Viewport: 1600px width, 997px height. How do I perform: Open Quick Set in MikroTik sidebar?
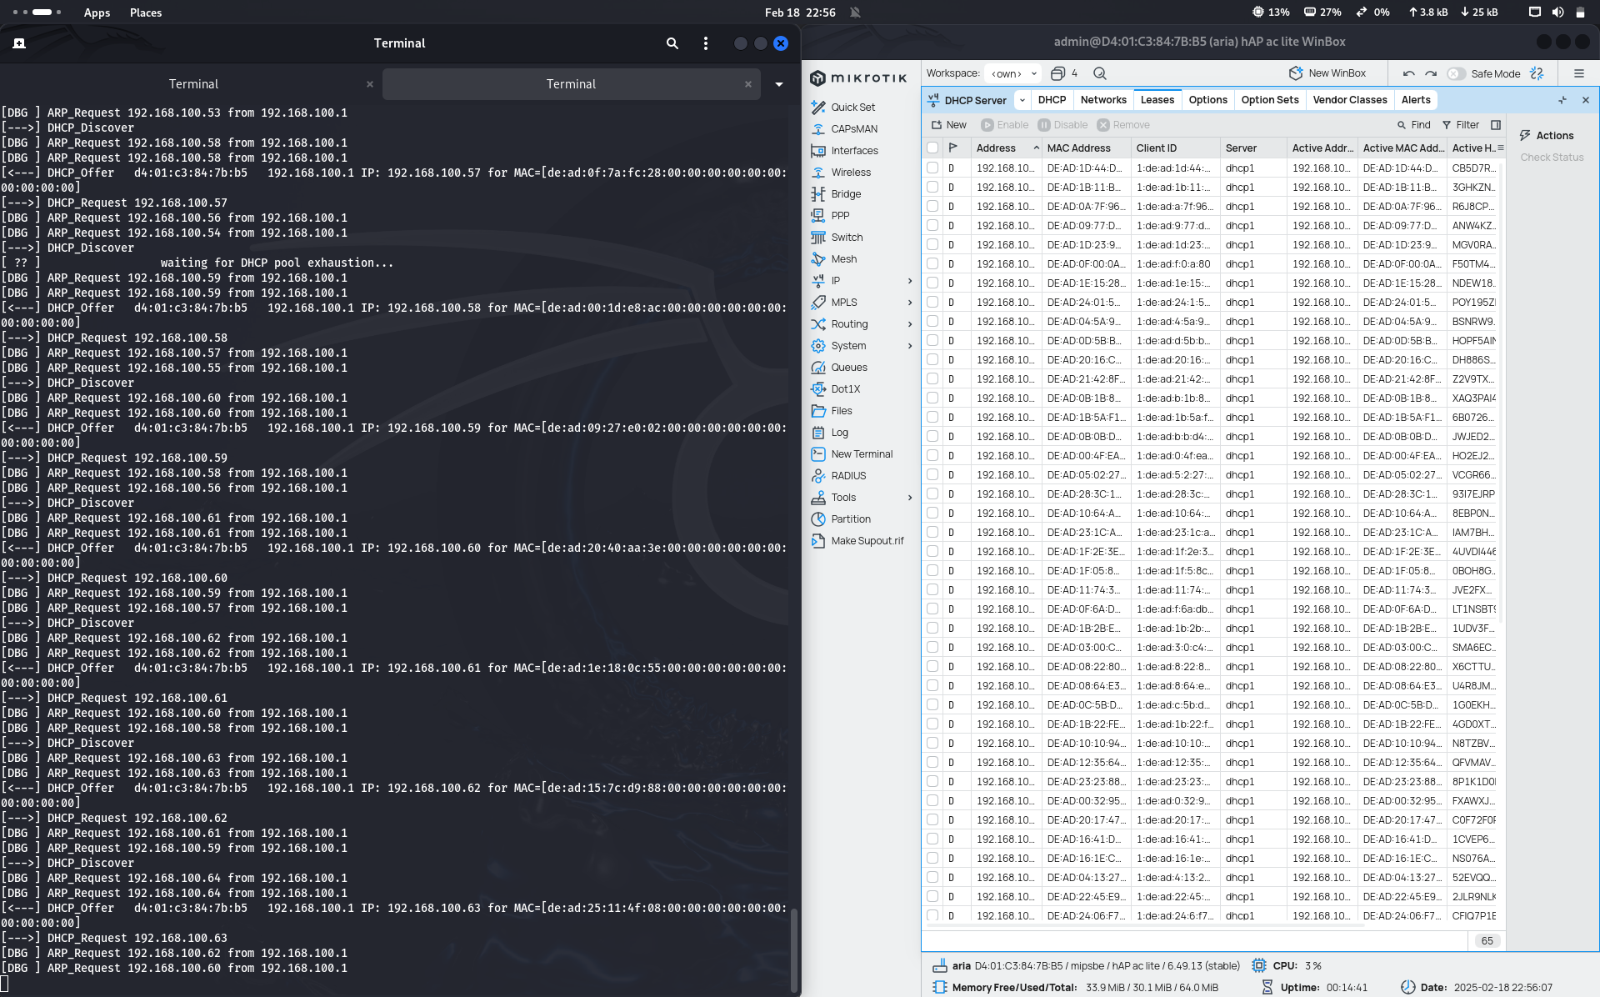tap(852, 107)
